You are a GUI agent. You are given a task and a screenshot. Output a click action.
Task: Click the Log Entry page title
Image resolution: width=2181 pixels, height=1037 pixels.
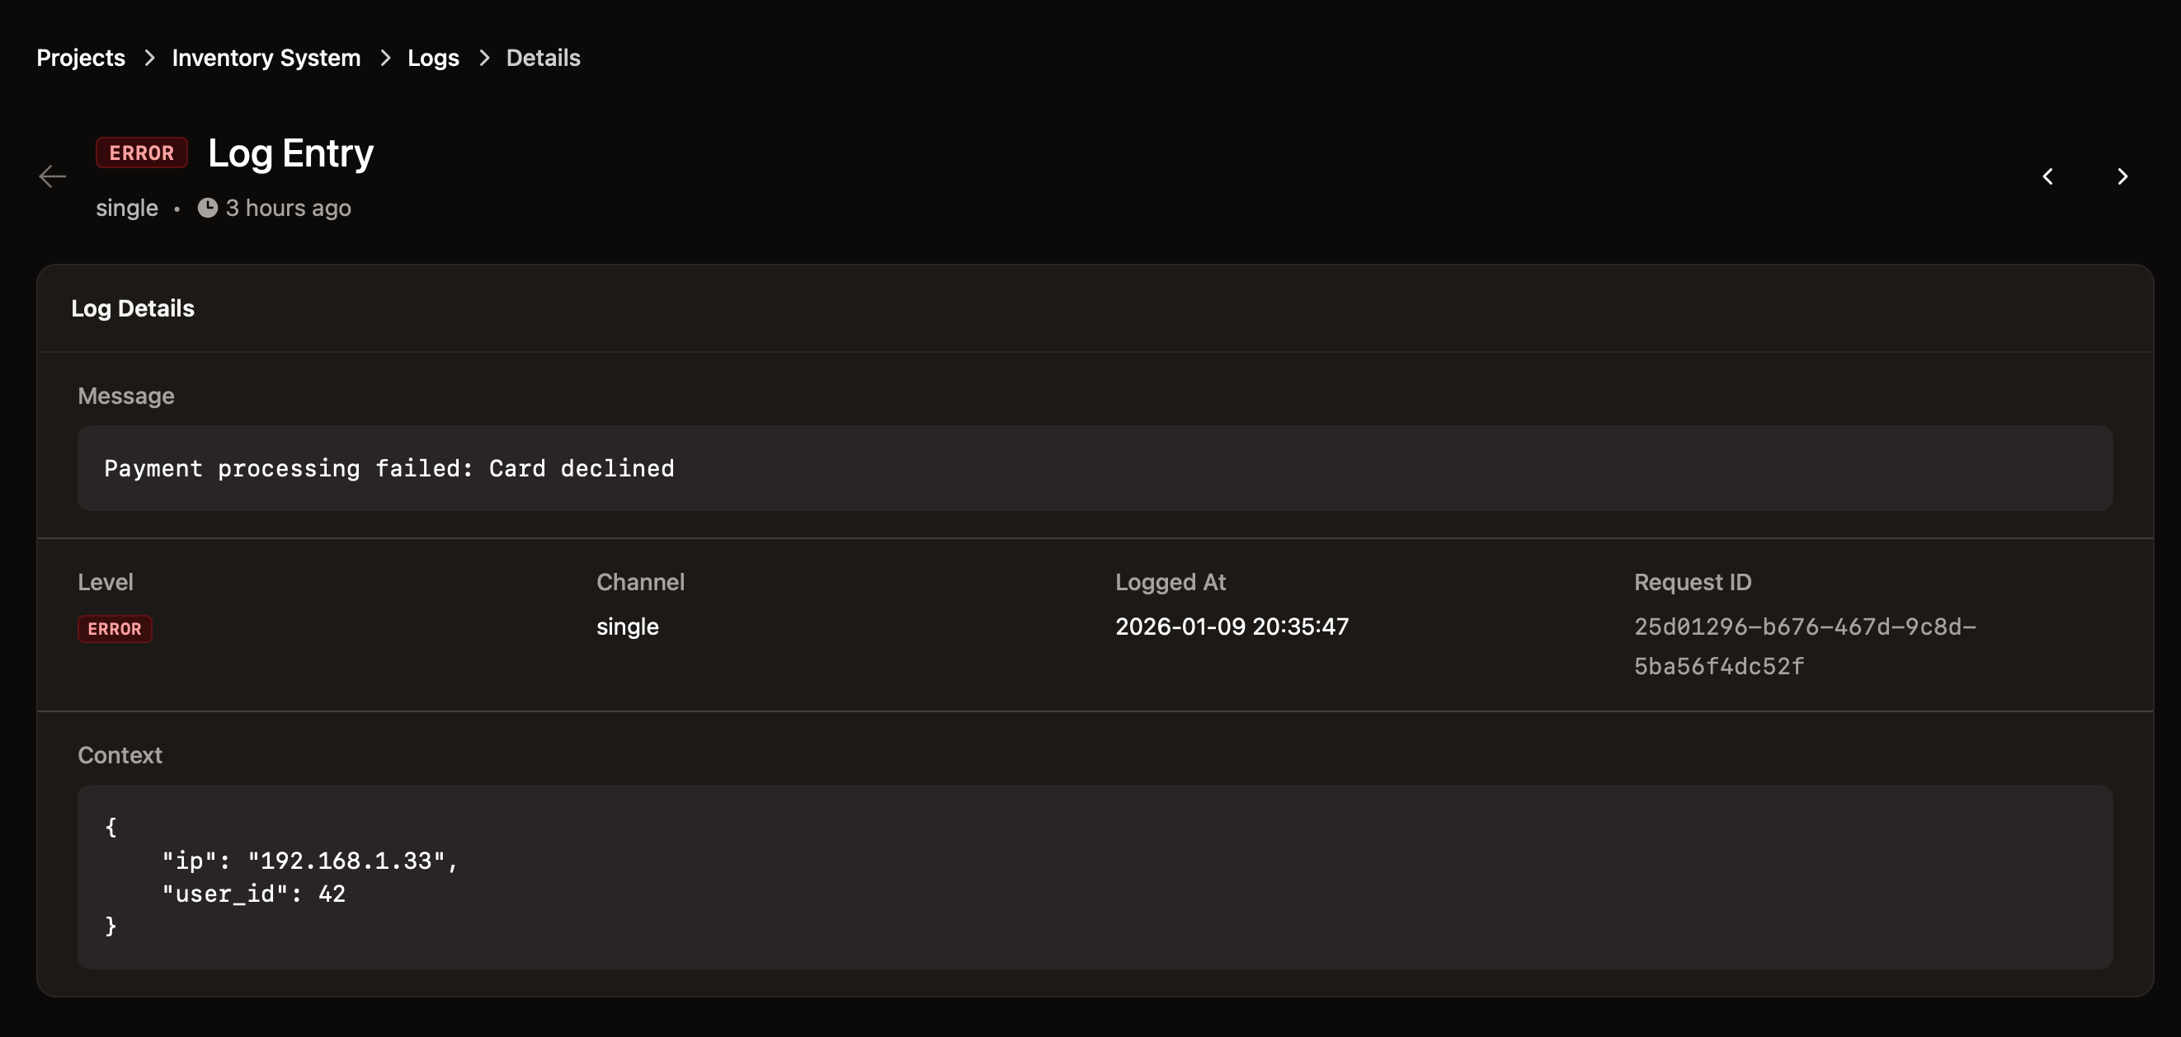point(290,153)
